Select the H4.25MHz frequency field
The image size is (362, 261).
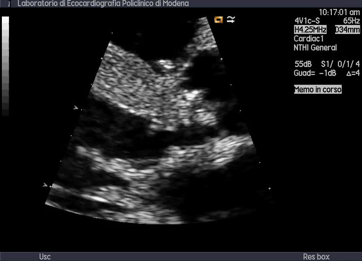310,30
